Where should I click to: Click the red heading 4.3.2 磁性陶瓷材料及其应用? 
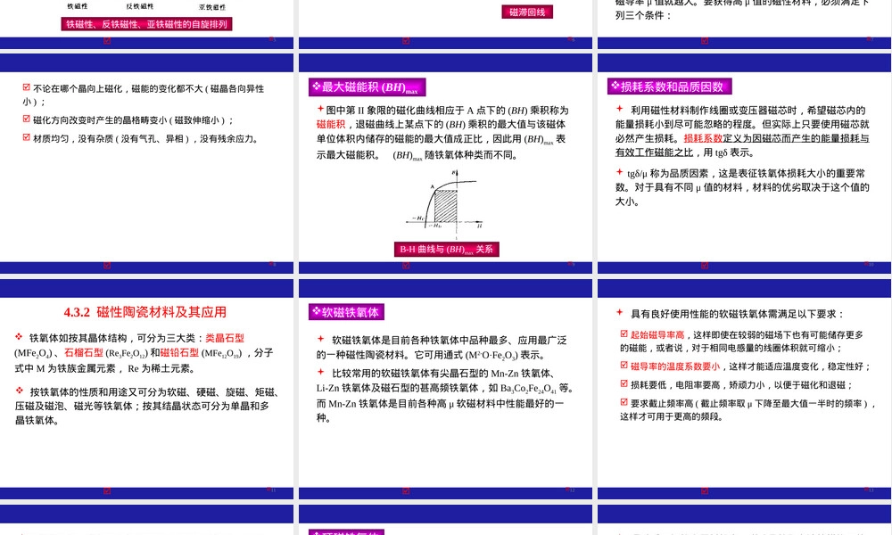coord(145,311)
